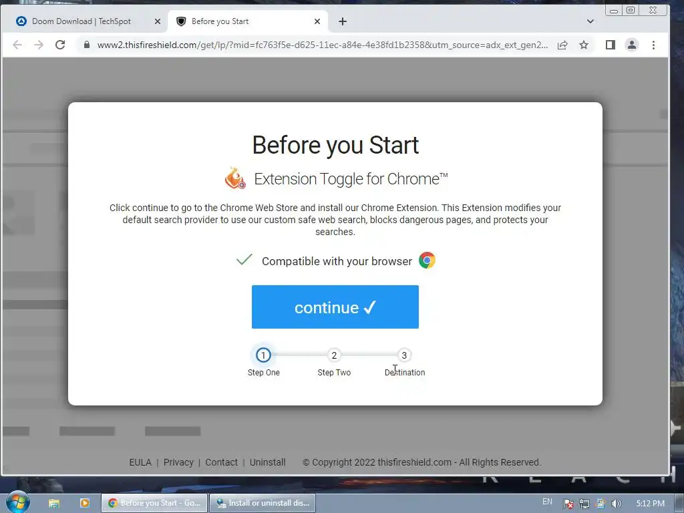The image size is (684, 513).
Task: Open the EULA link
Action: [x=140, y=462]
